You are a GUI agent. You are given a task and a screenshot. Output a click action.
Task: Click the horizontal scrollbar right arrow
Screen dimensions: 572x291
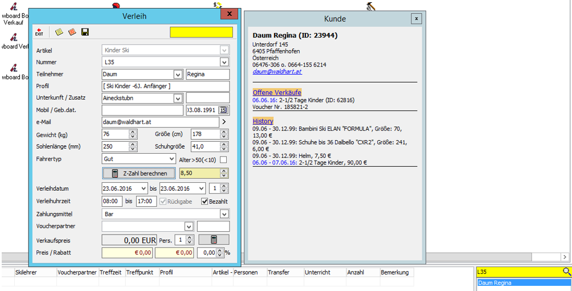[x=566, y=257]
